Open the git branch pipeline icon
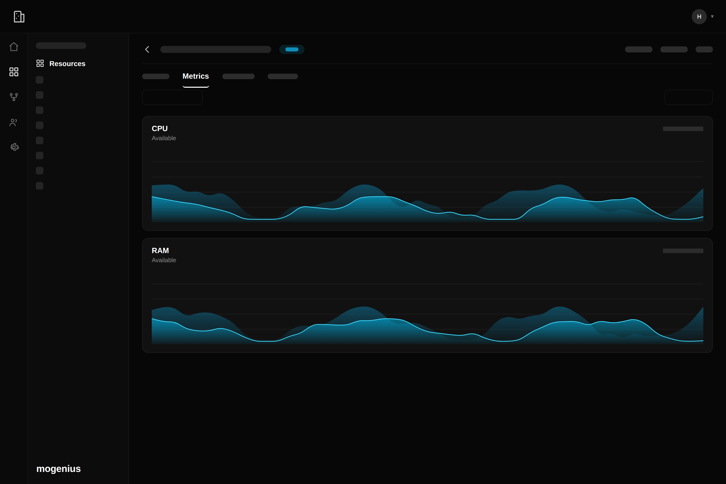The width and height of the screenshot is (726, 484). point(14,97)
